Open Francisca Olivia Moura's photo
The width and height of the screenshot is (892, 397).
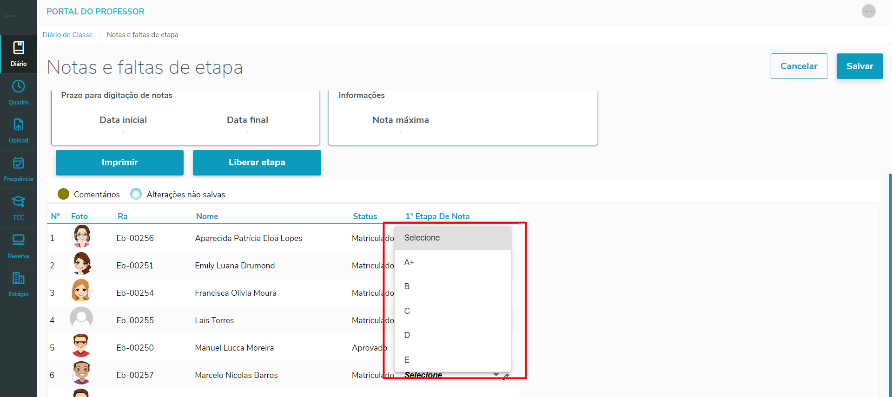82,291
